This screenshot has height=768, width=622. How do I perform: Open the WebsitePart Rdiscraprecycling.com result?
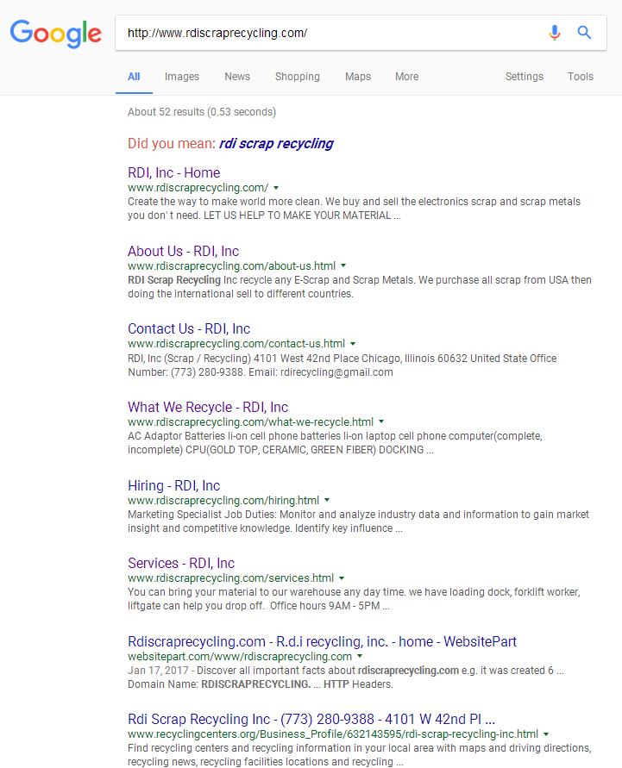(x=322, y=641)
